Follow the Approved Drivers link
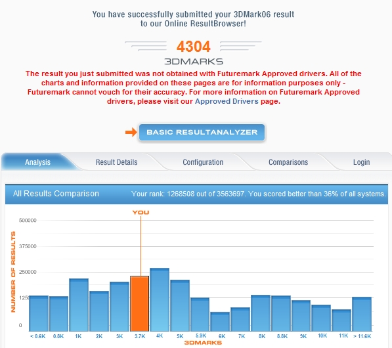Viewport: 392px width, 348px height. point(227,101)
